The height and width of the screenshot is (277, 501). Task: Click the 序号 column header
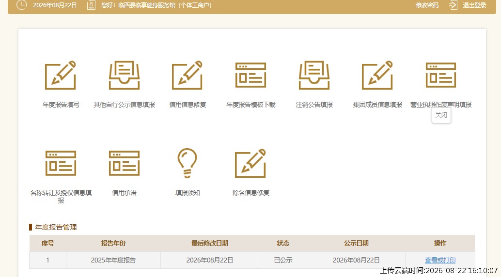(x=47, y=243)
